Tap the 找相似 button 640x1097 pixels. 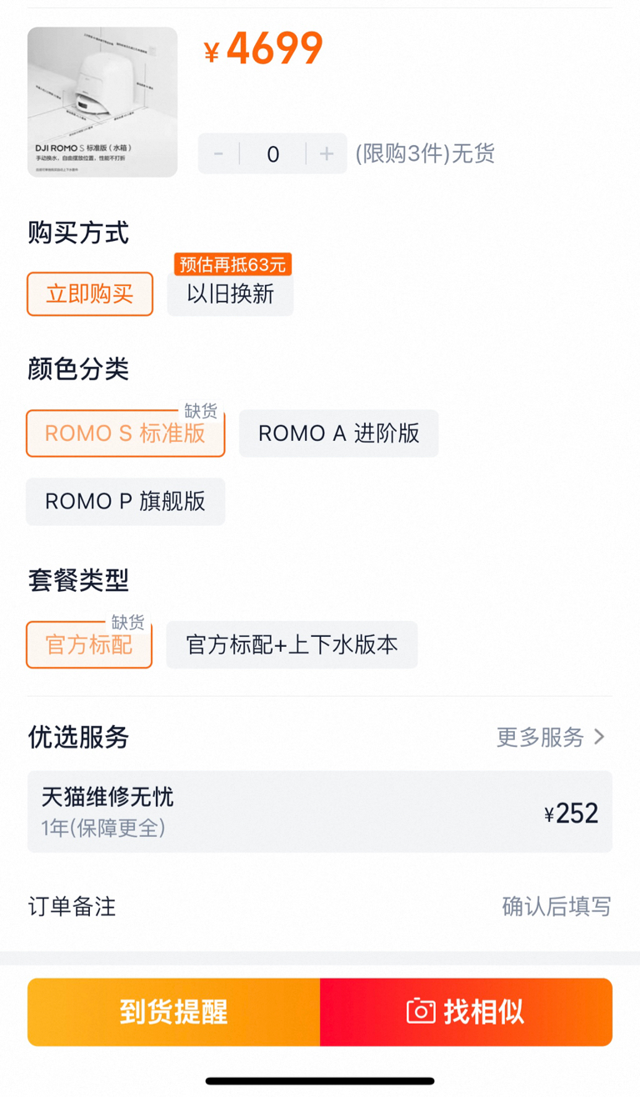click(467, 1012)
